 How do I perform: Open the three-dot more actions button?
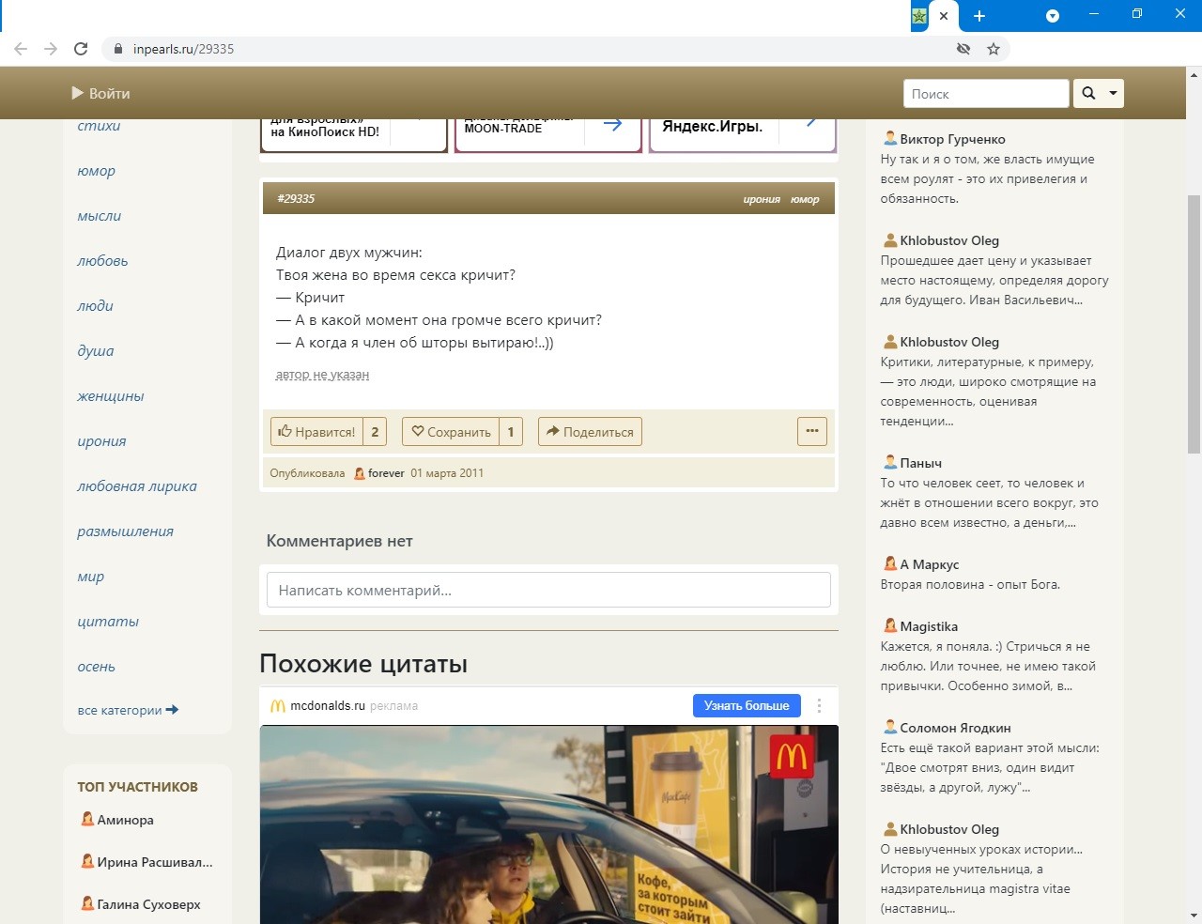[812, 431]
